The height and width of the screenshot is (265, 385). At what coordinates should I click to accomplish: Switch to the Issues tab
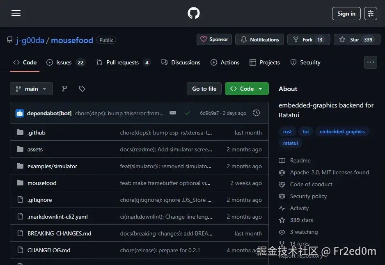[x=64, y=62]
